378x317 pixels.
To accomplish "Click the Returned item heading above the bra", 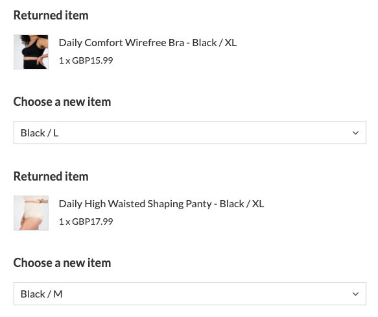I will pos(51,15).
